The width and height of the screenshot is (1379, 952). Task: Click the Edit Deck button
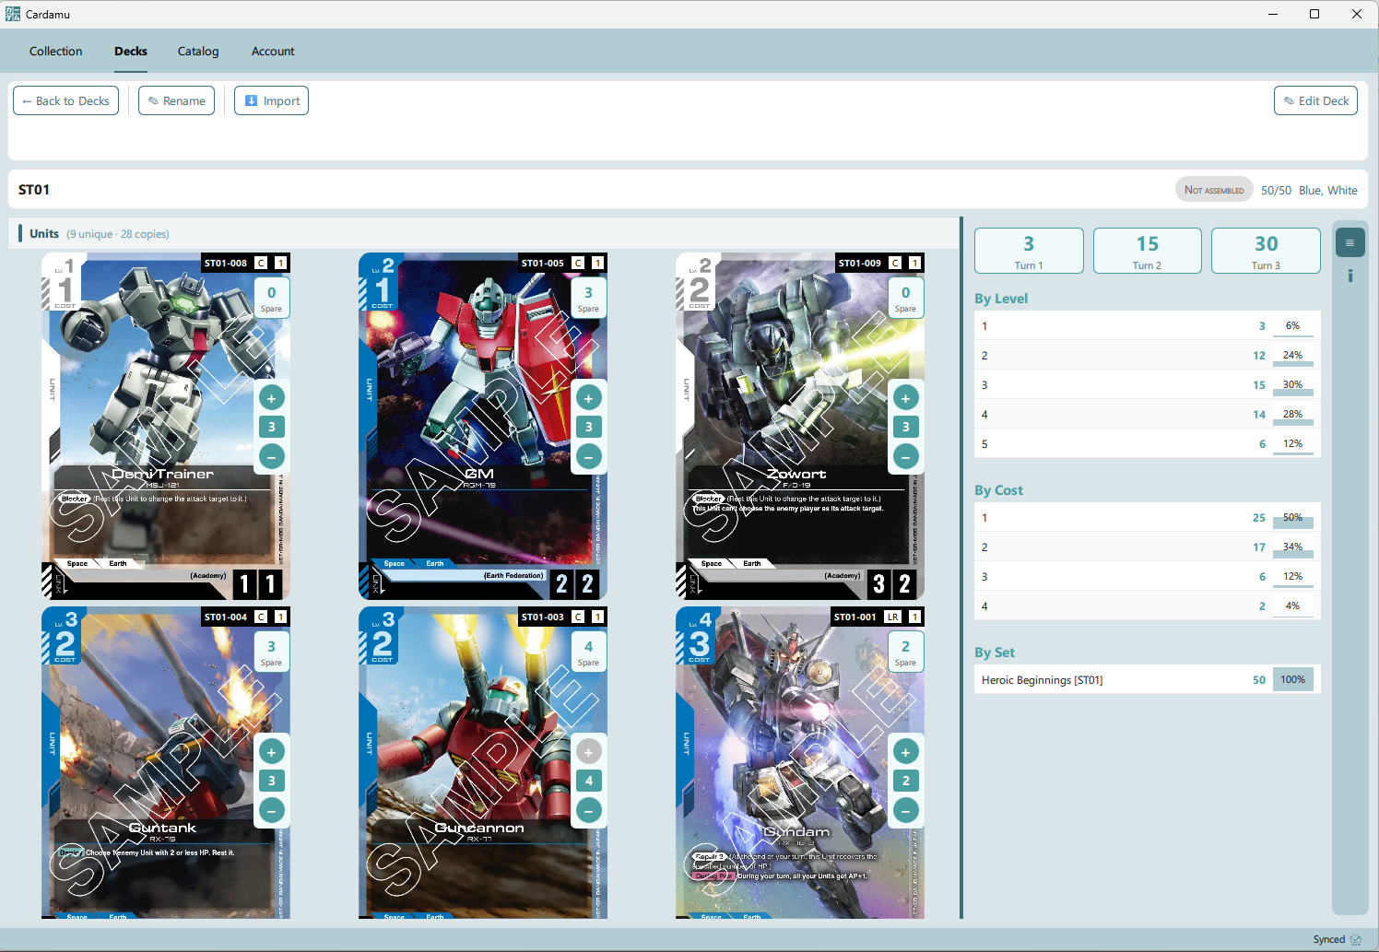1315,100
